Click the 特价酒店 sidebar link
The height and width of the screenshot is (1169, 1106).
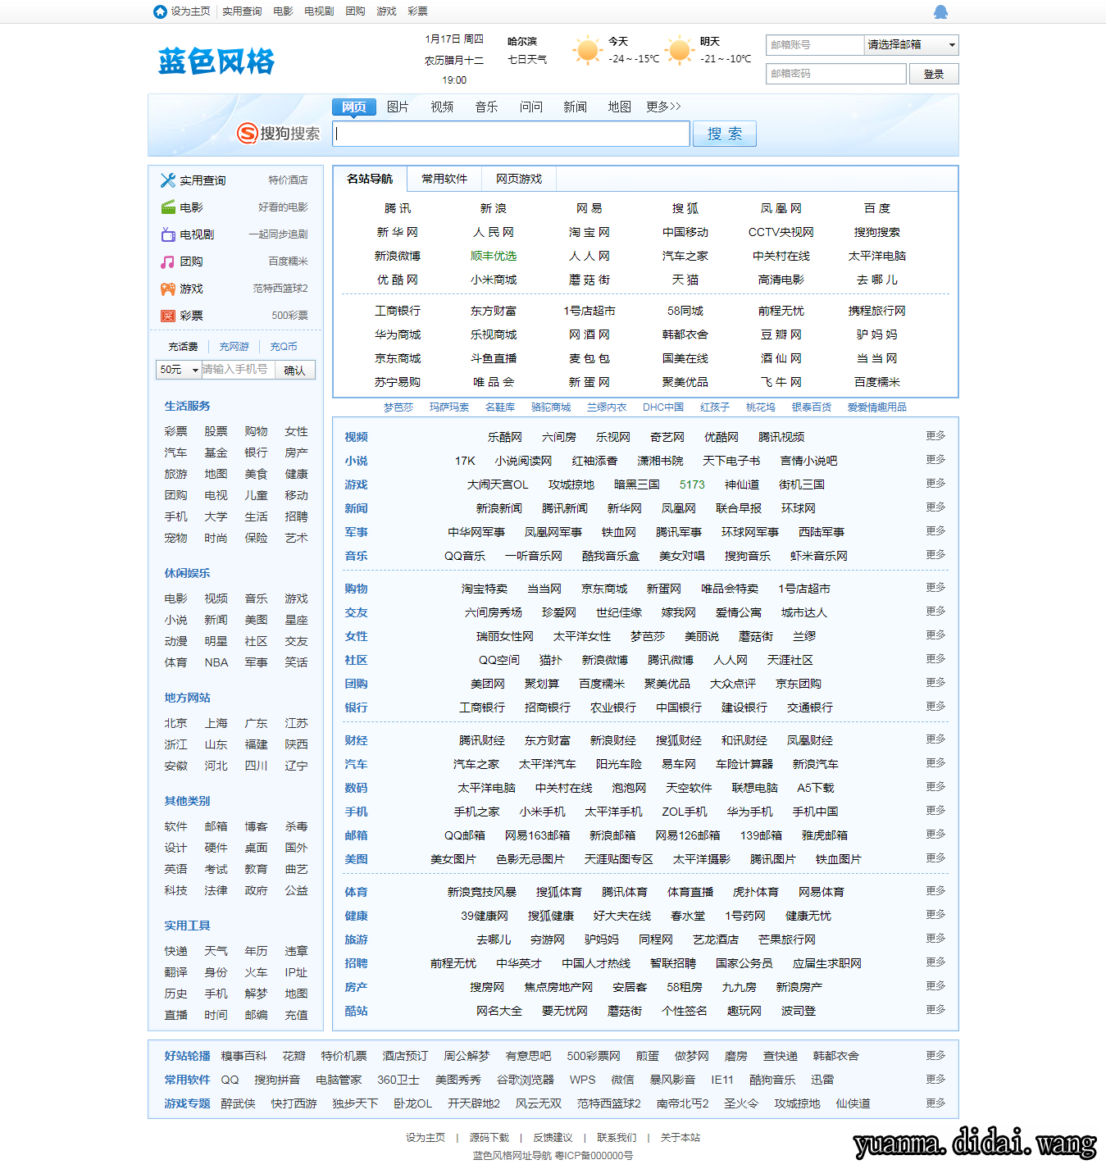[288, 180]
